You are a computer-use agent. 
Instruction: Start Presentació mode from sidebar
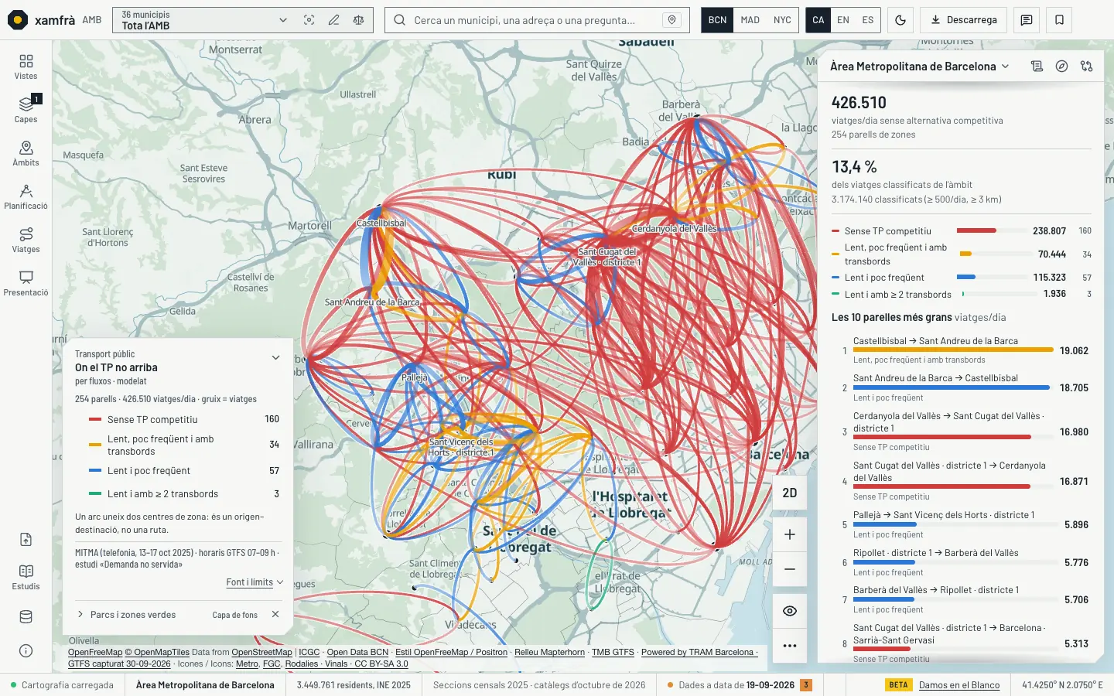coord(26,283)
